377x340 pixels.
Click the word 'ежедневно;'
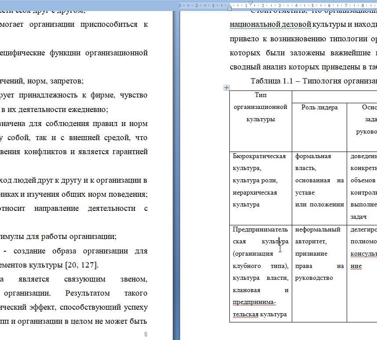pyautogui.click(x=88, y=110)
